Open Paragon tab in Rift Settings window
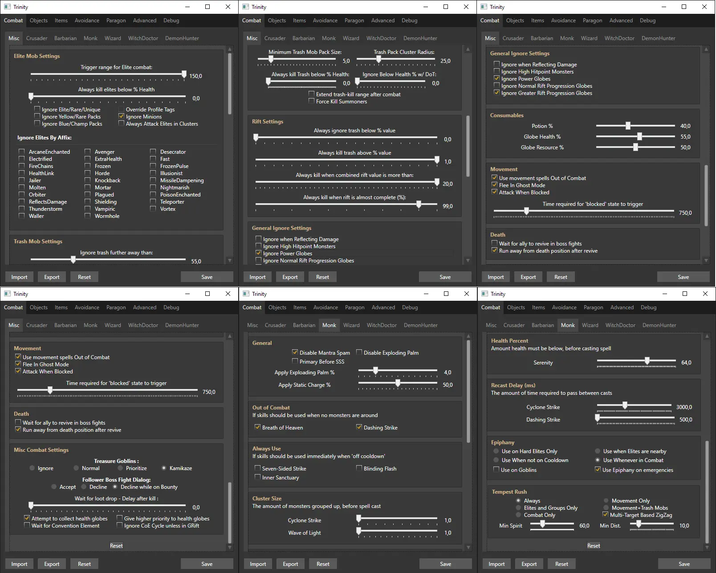 pyautogui.click(x=354, y=20)
